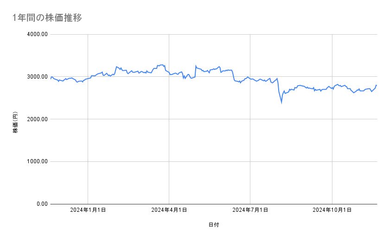Select the horizontal axis title "日付"
Viewport: 389px width, 240px height.
pyautogui.click(x=214, y=225)
